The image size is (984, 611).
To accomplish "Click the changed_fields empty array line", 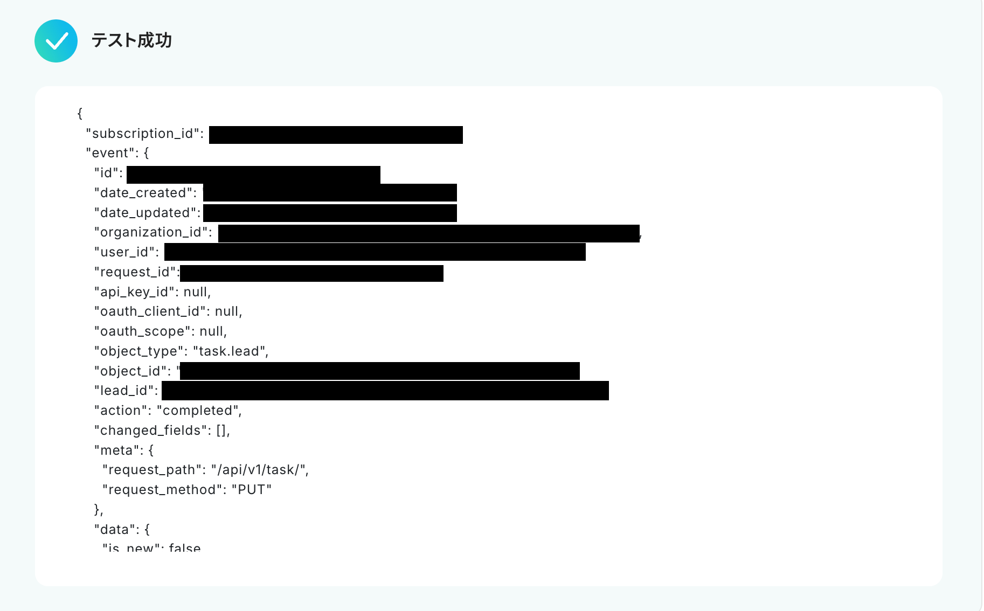I will pos(162,431).
